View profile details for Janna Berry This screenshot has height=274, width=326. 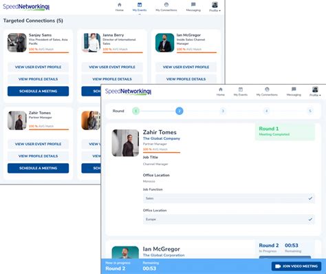coord(112,79)
